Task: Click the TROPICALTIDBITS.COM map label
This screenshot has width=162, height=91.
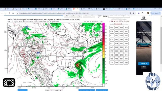Action: tap(93, 21)
